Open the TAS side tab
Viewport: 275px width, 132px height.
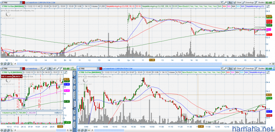74,81
